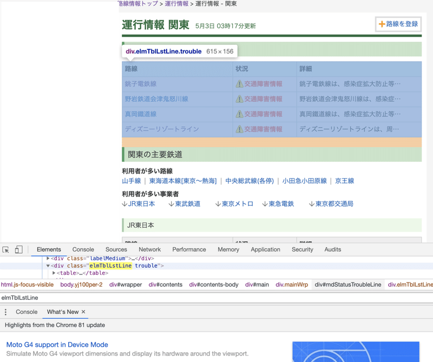Open the 山手線 link
The height and width of the screenshot is (362, 433).
click(132, 181)
